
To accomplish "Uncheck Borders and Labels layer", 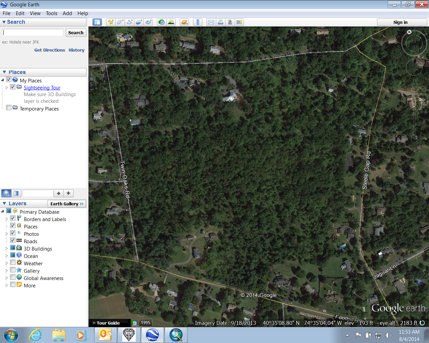I will tap(13, 218).
